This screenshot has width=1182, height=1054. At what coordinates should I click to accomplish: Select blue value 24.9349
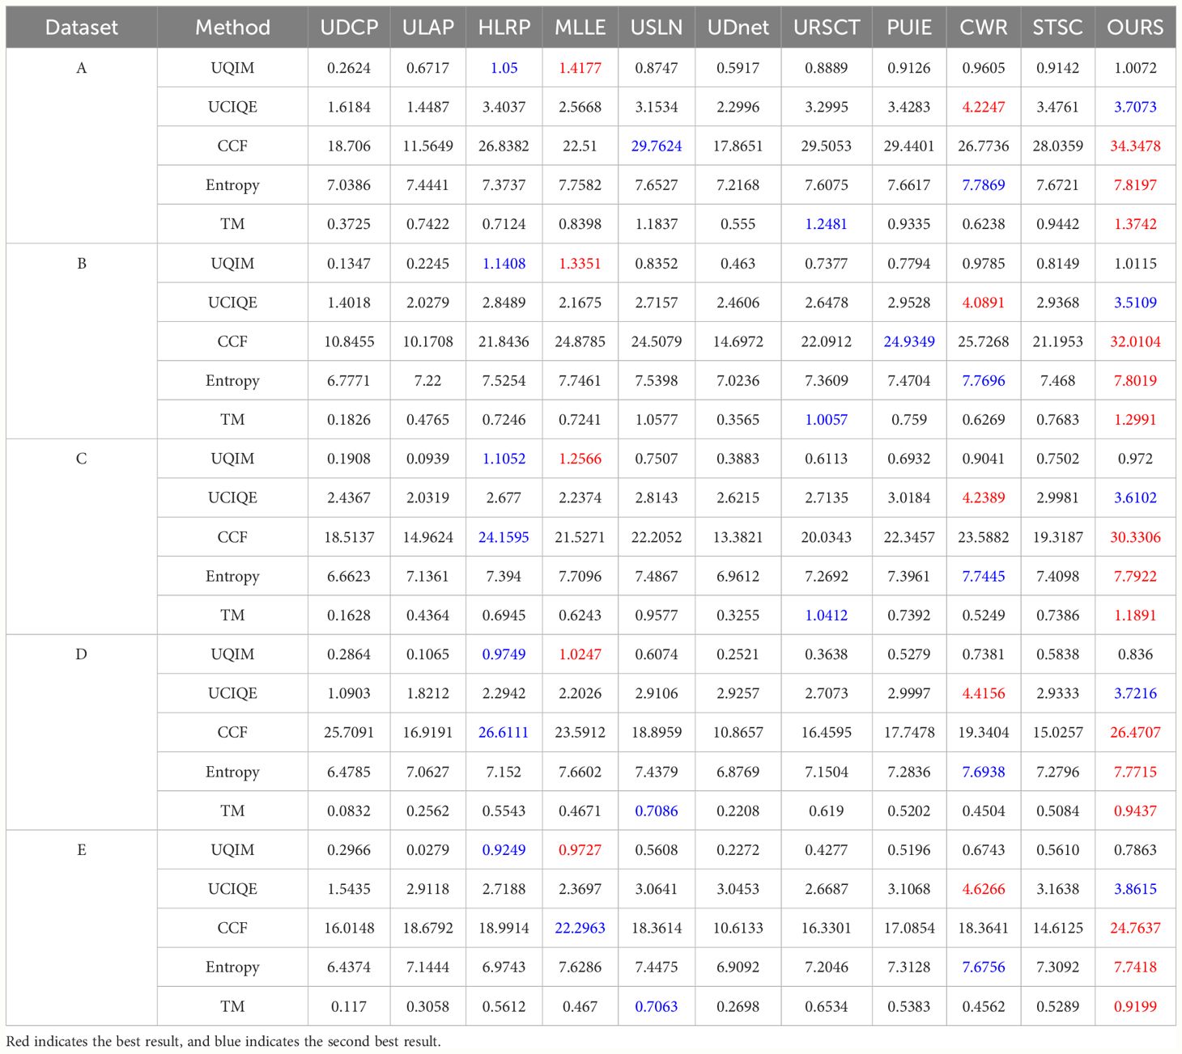click(909, 341)
